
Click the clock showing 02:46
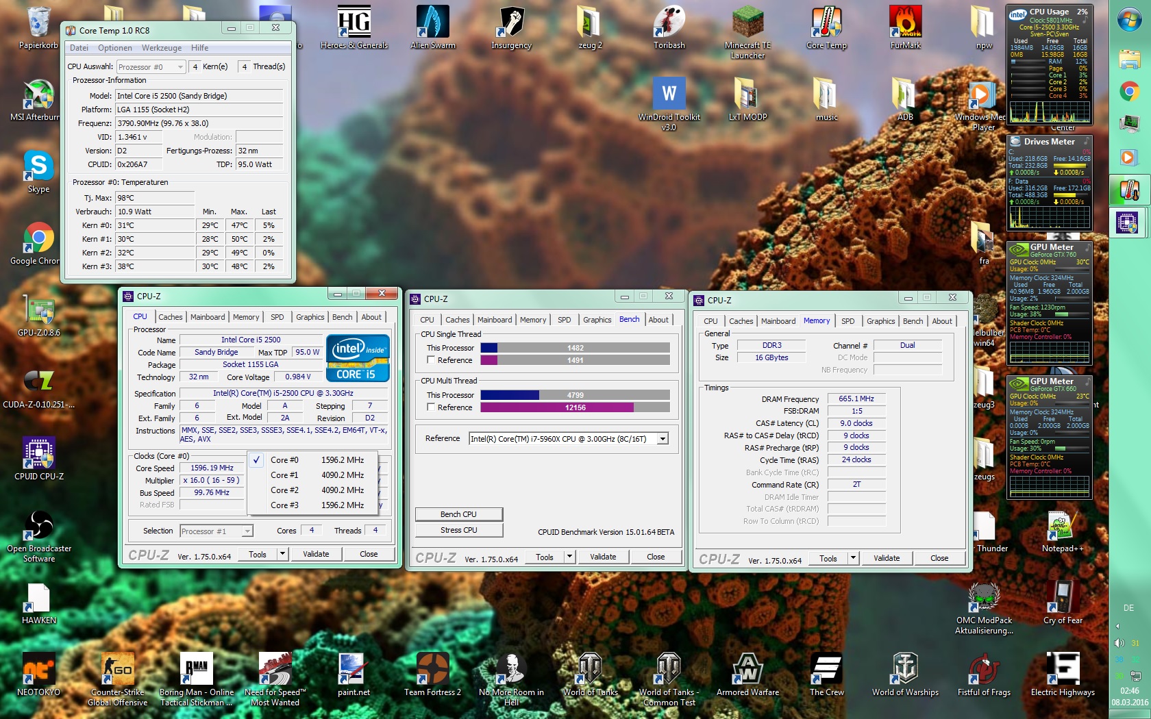[1129, 691]
